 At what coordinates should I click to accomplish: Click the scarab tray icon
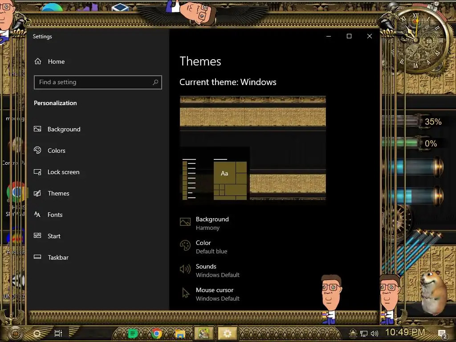pos(353,334)
